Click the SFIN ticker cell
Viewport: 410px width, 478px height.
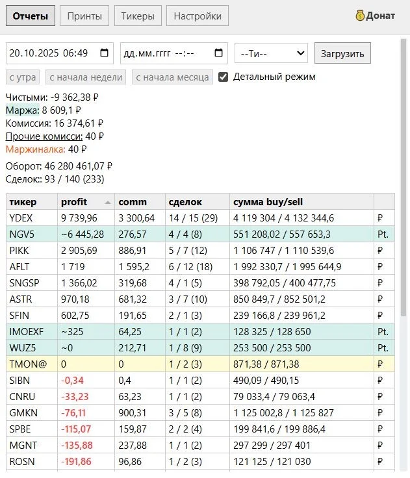coord(32,315)
